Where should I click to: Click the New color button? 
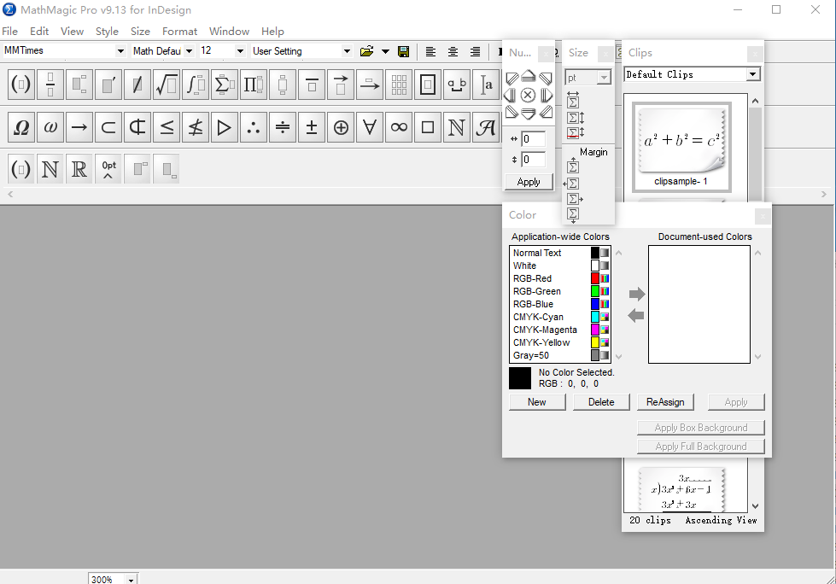pyautogui.click(x=537, y=402)
